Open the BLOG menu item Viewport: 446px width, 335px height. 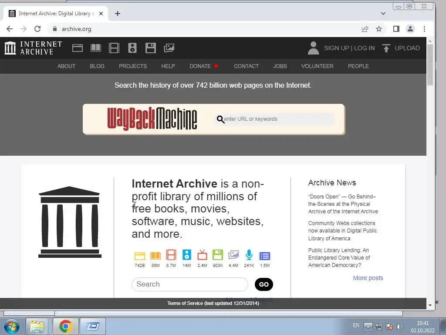click(x=97, y=66)
